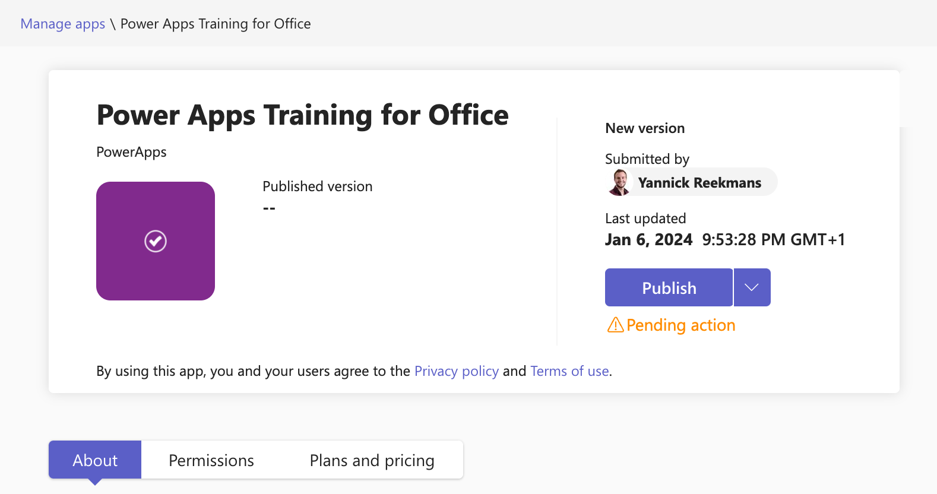Click the orange warning triangle icon

tap(615, 325)
